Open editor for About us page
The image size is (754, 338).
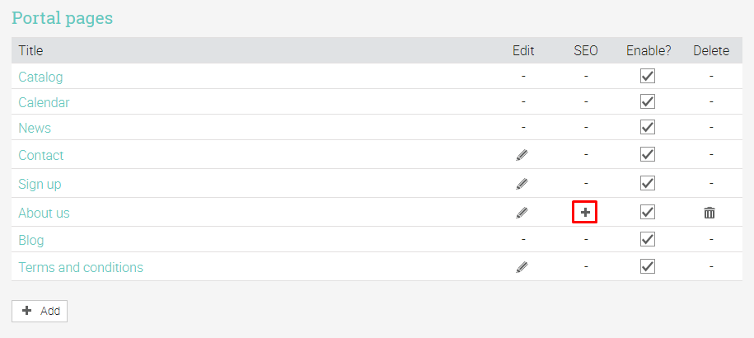point(522,212)
